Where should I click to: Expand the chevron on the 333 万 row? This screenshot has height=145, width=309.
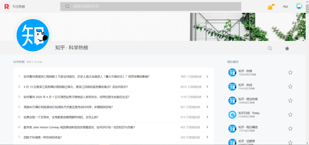[x=207, y=137]
